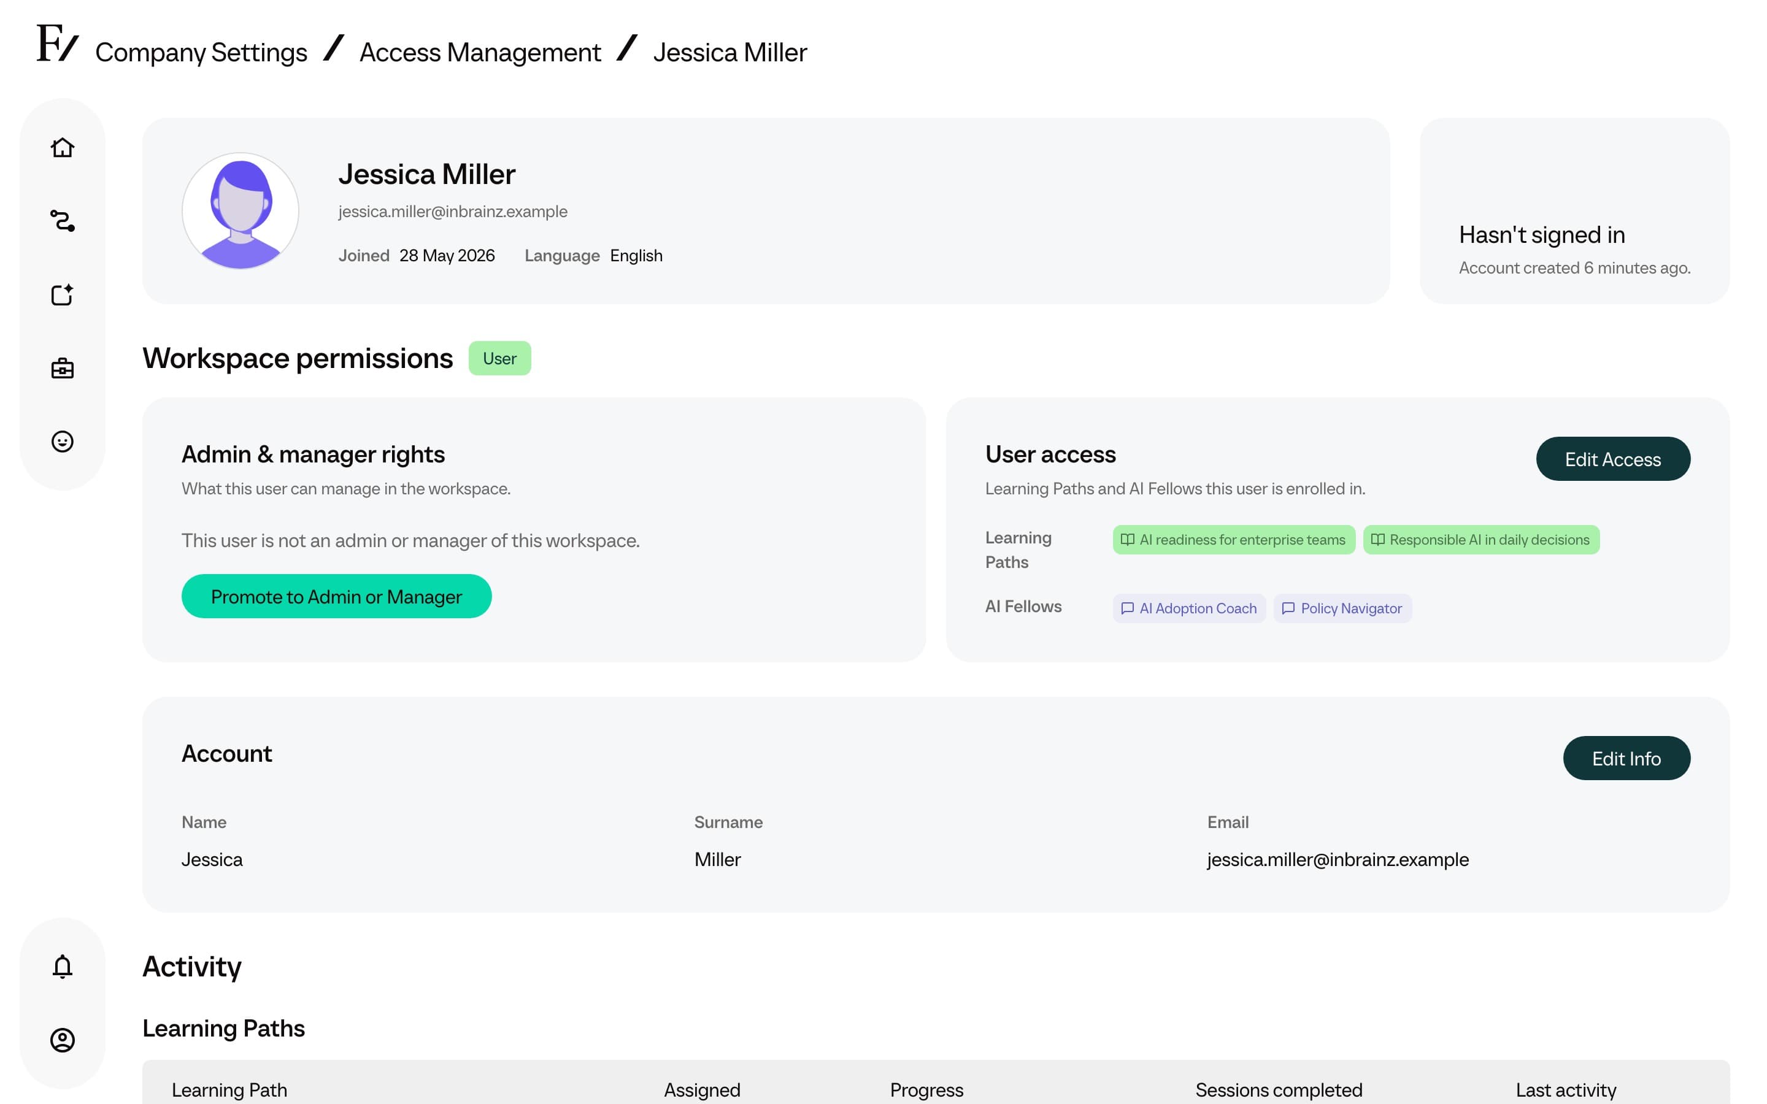Viewport: 1767px width, 1104px height.
Task: Click the User access heading
Action: coord(1050,454)
